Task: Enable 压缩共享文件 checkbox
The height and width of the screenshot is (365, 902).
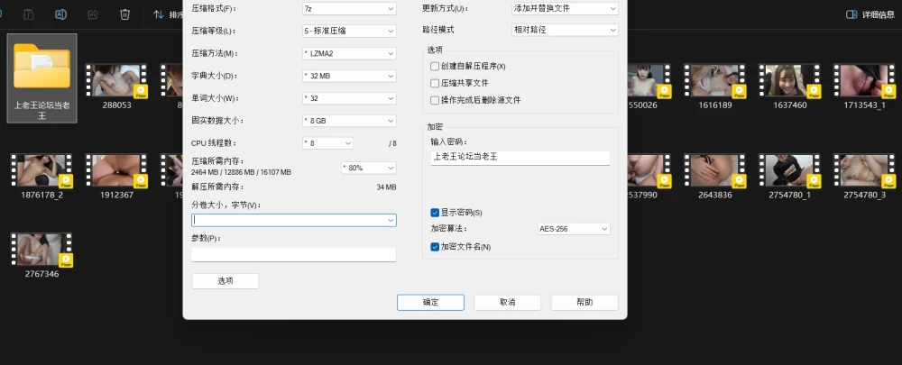Action: 435,83
